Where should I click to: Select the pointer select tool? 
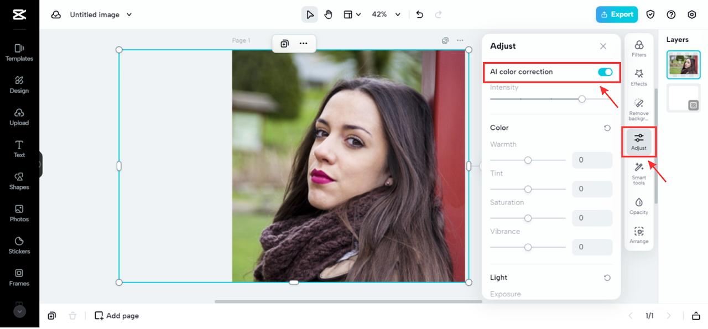(310, 14)
